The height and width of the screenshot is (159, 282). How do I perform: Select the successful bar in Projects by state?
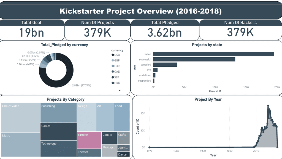[x=194, y=59]
